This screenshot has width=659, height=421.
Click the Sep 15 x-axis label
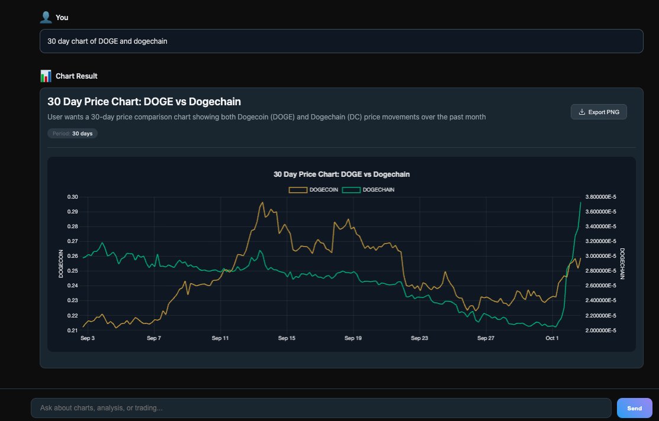287,338
